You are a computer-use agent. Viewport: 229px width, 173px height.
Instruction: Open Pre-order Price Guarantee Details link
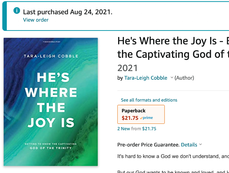click(189, 145)
